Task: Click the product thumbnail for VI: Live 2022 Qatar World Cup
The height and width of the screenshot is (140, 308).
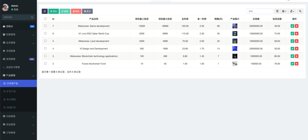Action: [235, 34]
